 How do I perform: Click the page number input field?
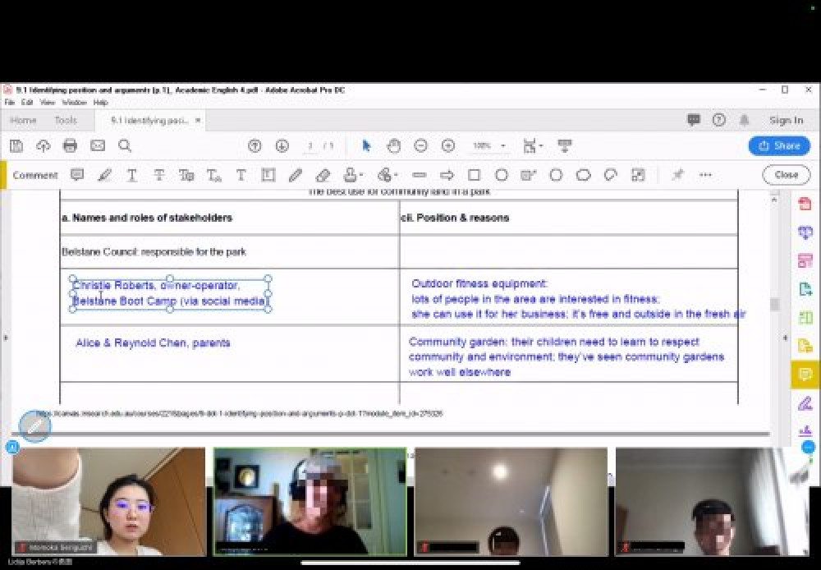pyautogui.click(x=310, y=145)
